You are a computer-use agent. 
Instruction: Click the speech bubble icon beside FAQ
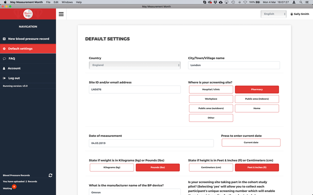point(4,58)
